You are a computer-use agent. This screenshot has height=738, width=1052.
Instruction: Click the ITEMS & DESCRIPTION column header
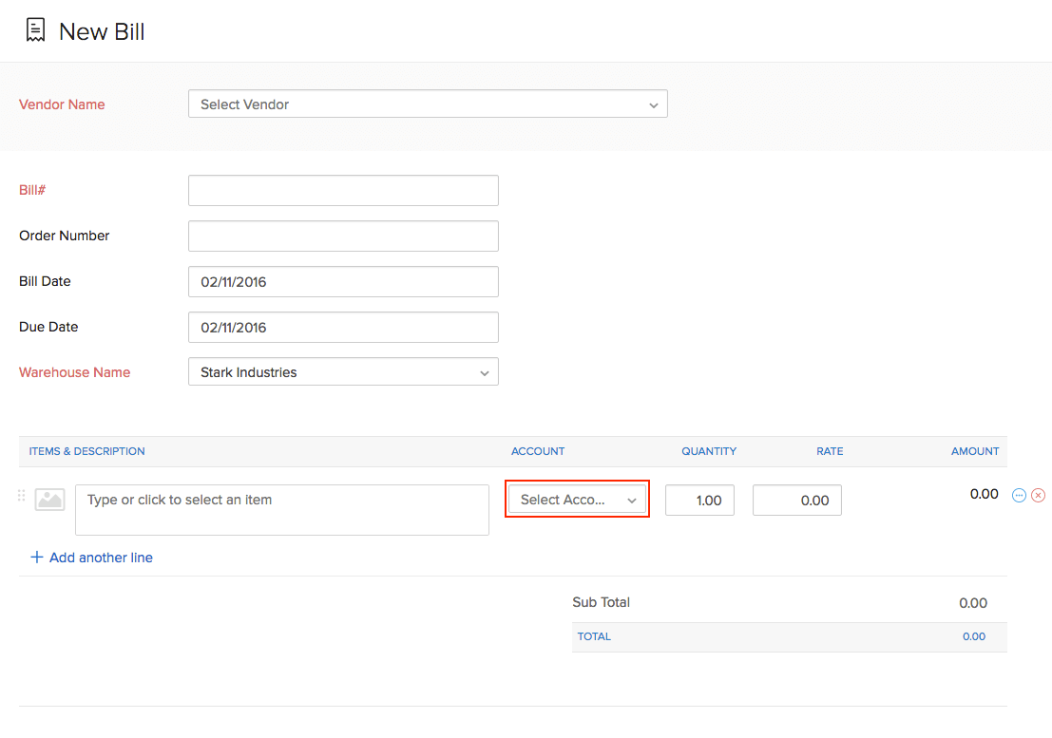click(x=86, y=451)
